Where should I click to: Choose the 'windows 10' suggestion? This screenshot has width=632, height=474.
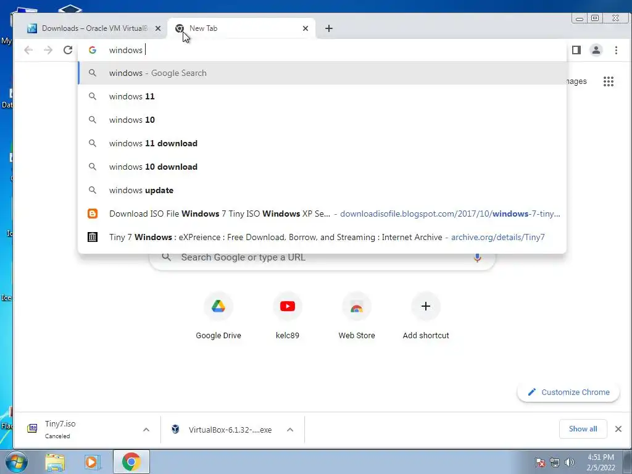tap(322, 120)
